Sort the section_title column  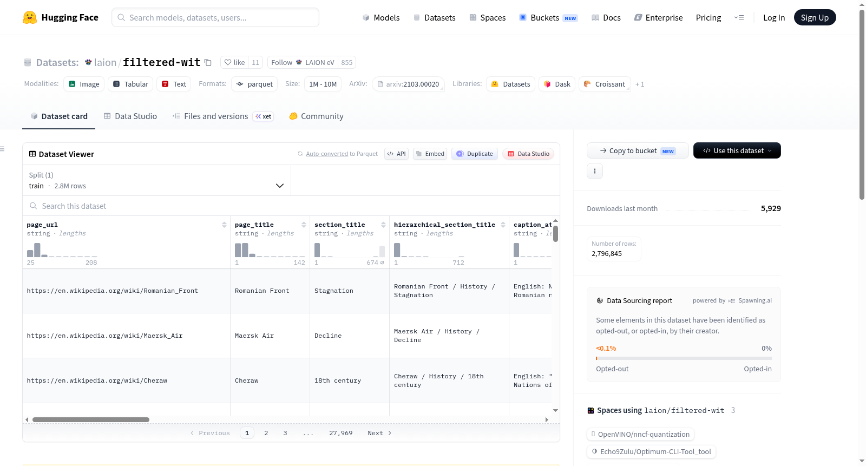coord(383,225)
